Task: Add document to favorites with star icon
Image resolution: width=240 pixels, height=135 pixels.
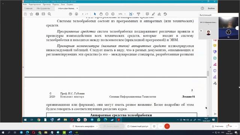Action: pyautogui.click(x=31, y=14)
